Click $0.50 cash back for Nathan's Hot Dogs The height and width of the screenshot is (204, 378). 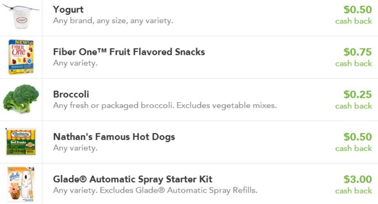(357, 137)
